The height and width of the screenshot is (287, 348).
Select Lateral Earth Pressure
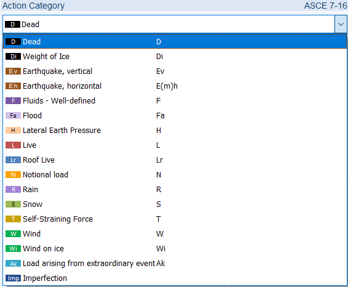175,131
